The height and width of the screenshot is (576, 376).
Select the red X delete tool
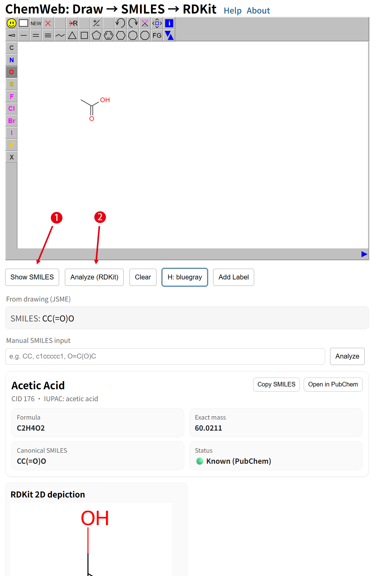pos(48,23)
